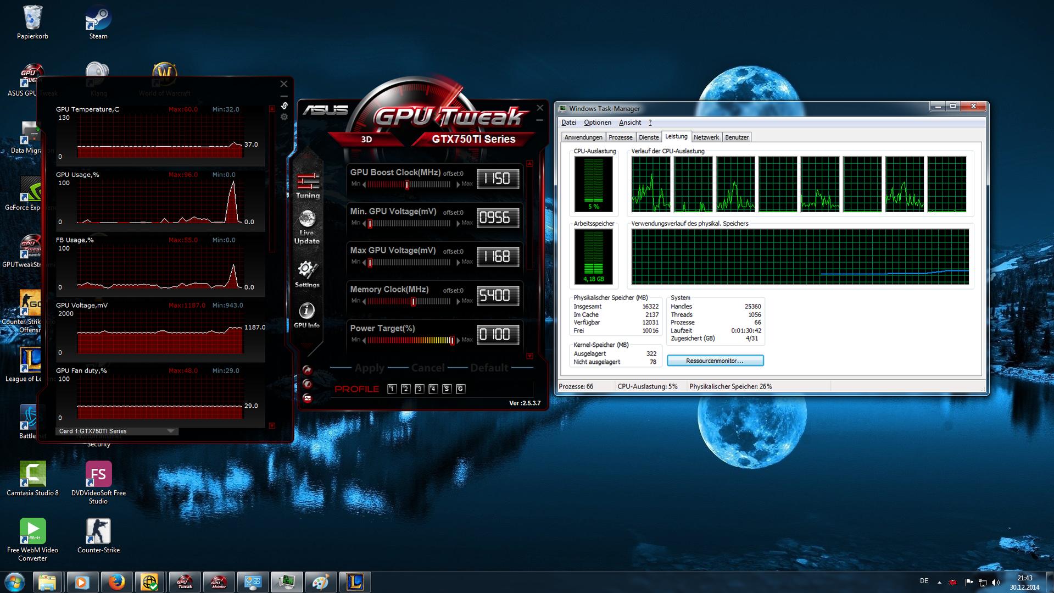Open Camtasia Studio 8 desktop shortcut

pos(32,479)
